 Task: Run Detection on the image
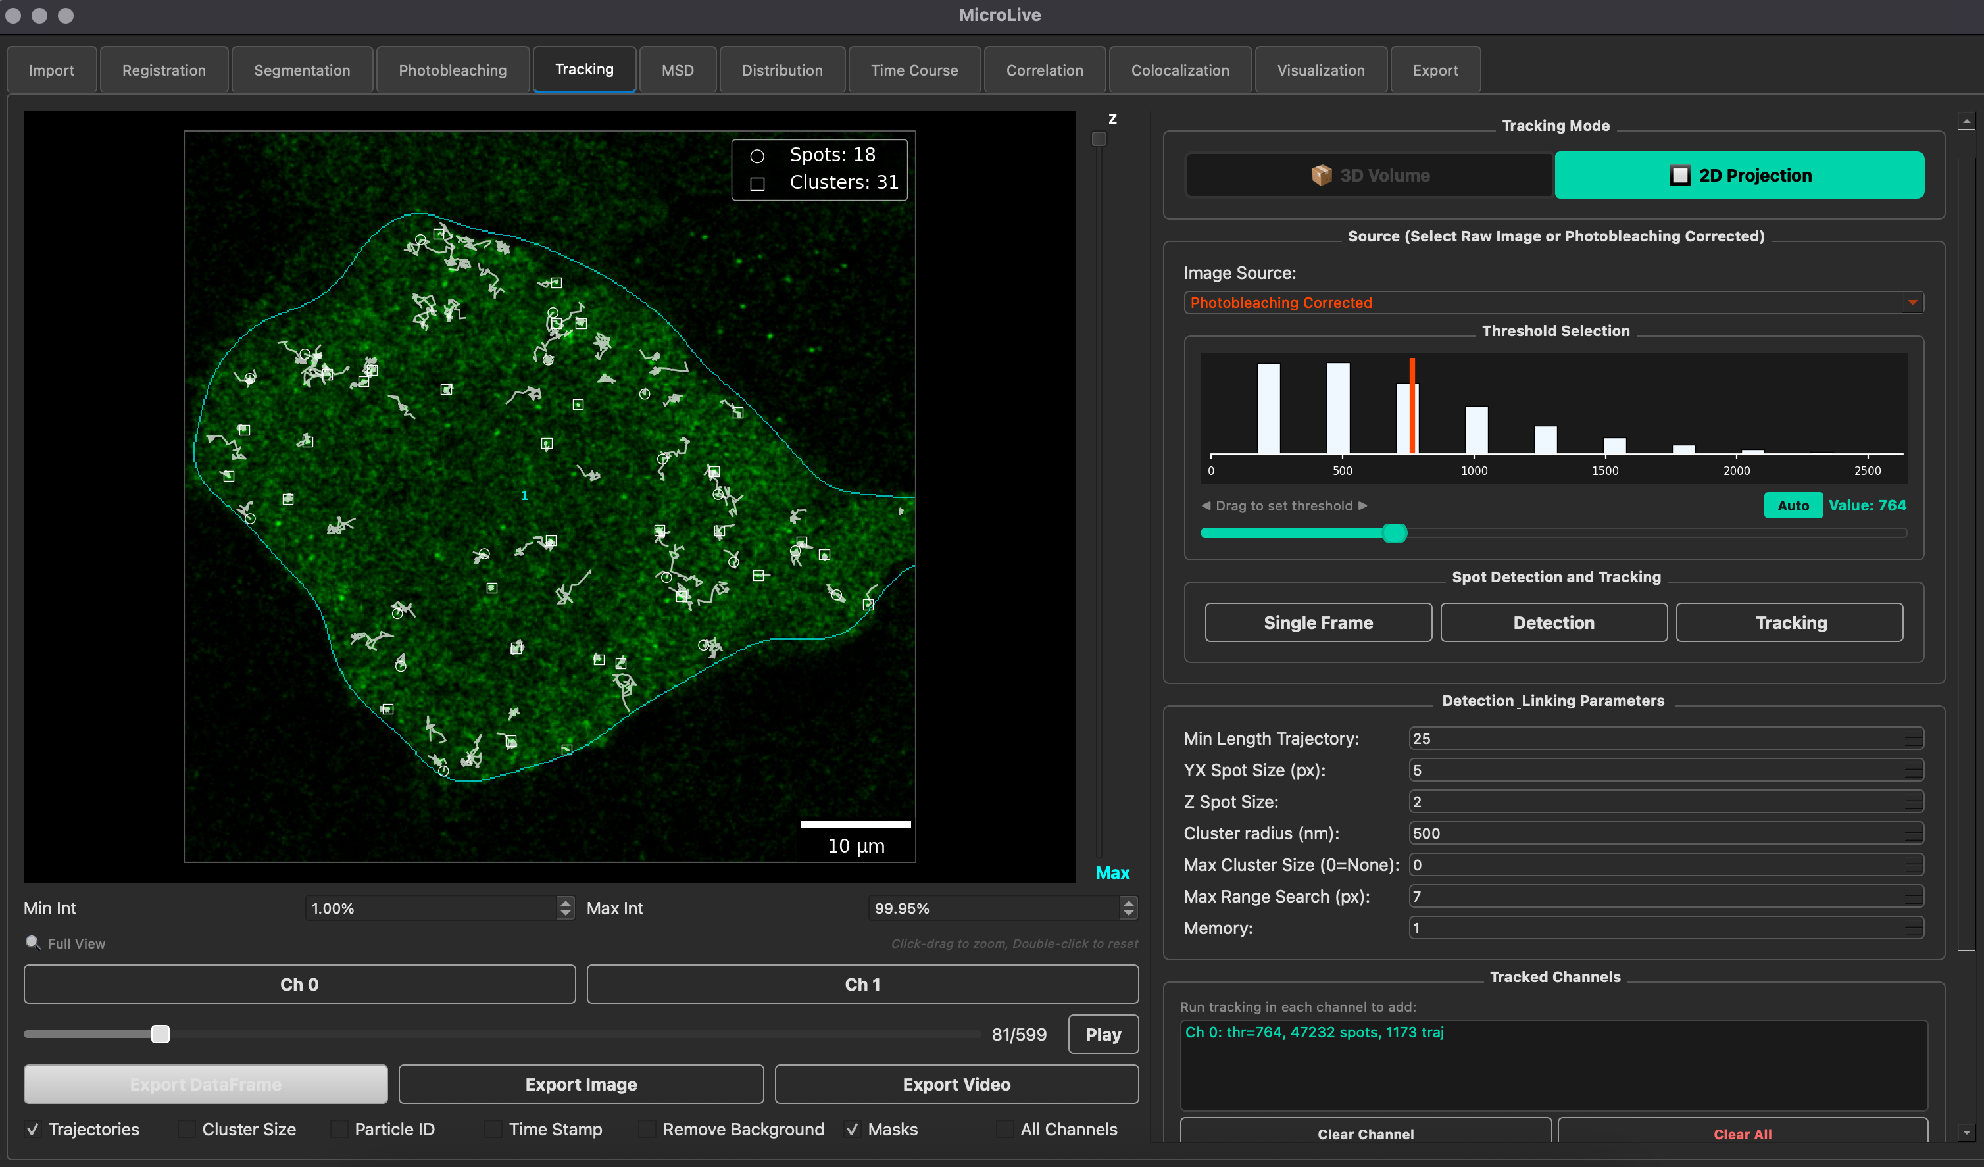1552,622
